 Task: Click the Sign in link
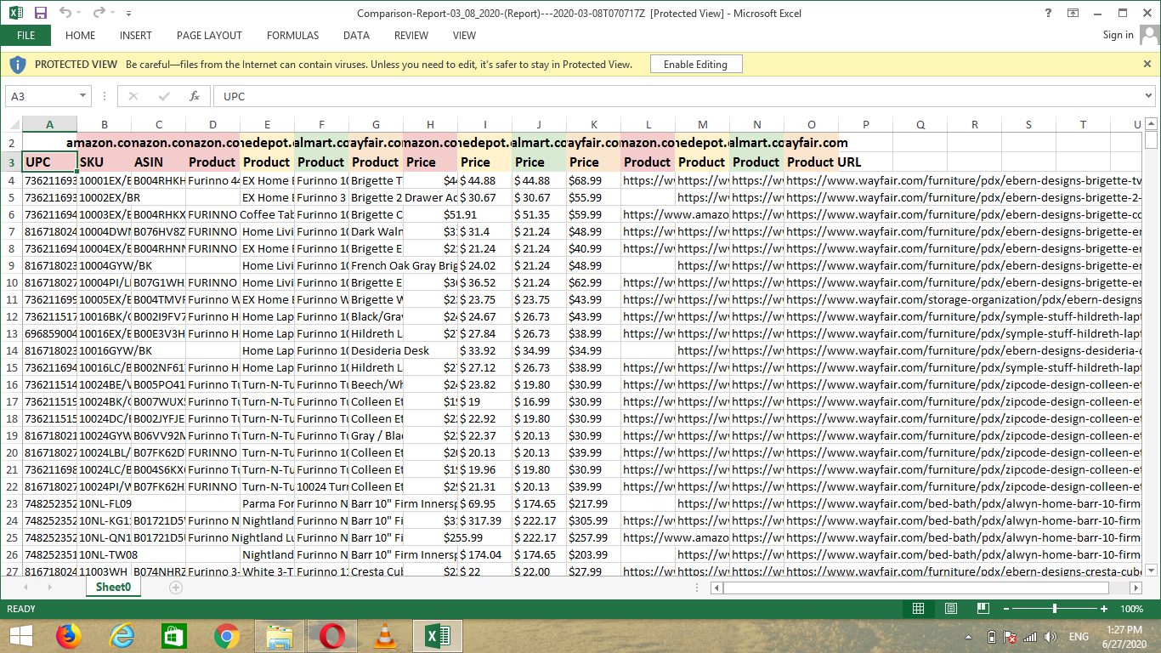pyautogui.click(x=1118, y=35)
